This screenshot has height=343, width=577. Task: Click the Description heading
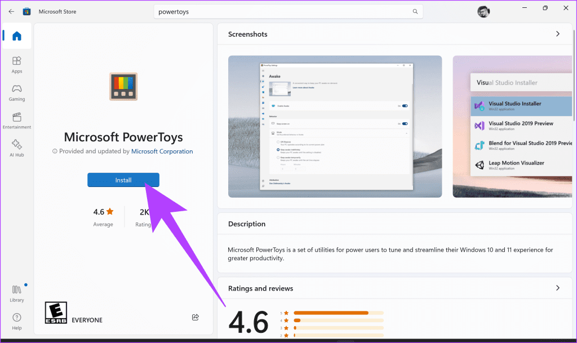tap(247, 224)
